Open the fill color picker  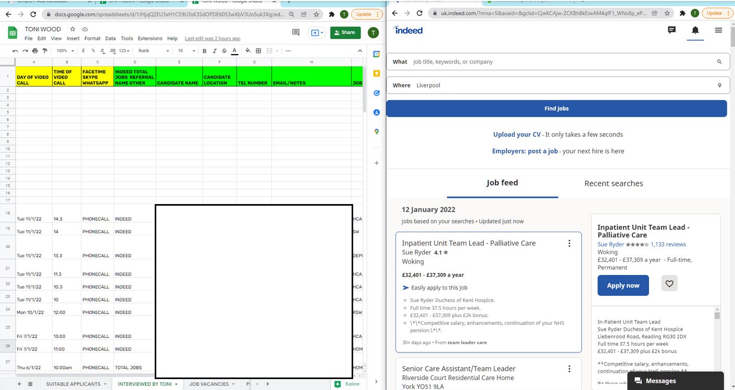click(247, 51)
